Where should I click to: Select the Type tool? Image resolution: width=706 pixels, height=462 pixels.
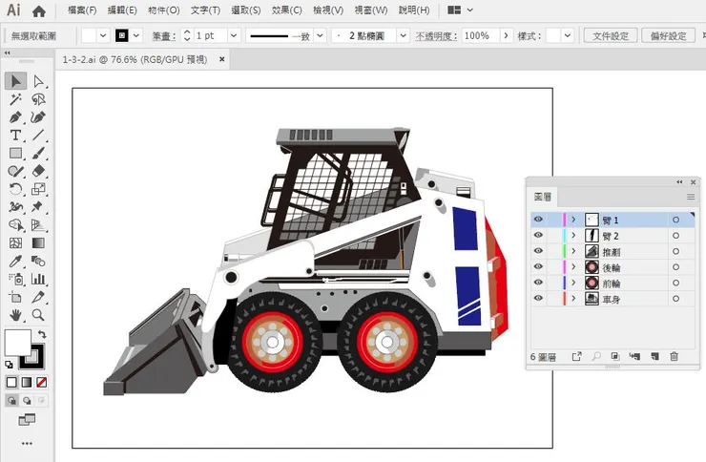click(15, 136)
